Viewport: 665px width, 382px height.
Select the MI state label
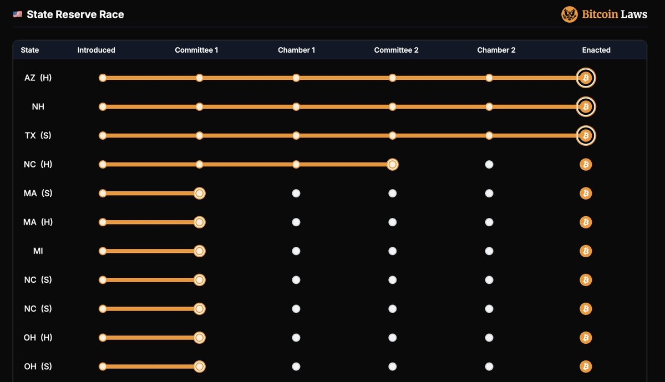tap(38, 251)
